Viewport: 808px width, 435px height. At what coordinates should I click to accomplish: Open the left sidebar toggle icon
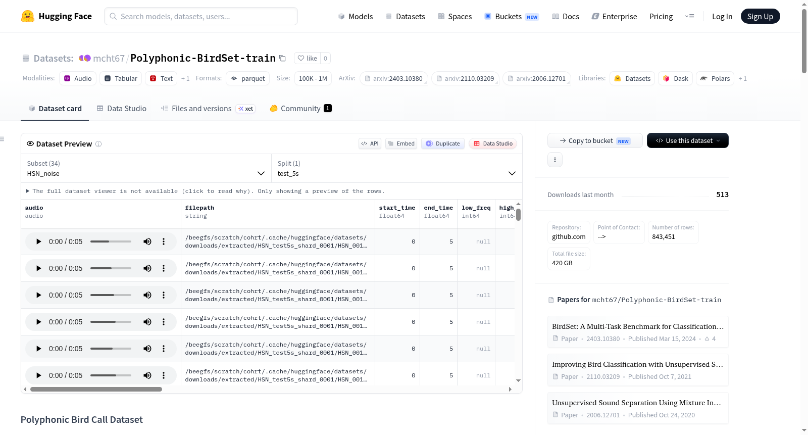pyautogui.click(x=2, y=139)
